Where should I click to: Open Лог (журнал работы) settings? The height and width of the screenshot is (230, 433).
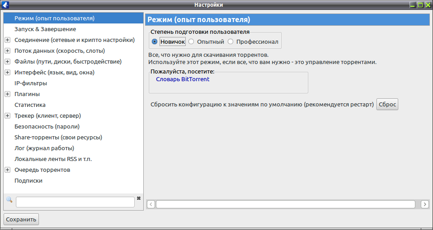point(44,148)
